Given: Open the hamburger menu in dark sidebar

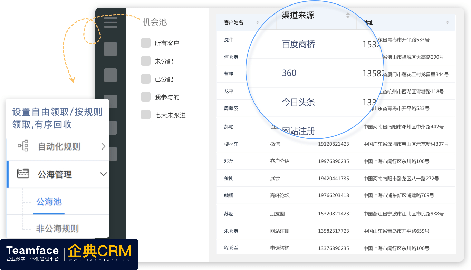Looking at the screenshot, I should pos(110,22).
